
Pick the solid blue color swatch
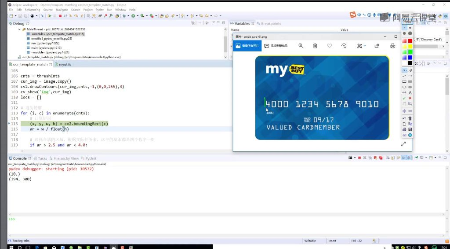(x=410, y=58)
